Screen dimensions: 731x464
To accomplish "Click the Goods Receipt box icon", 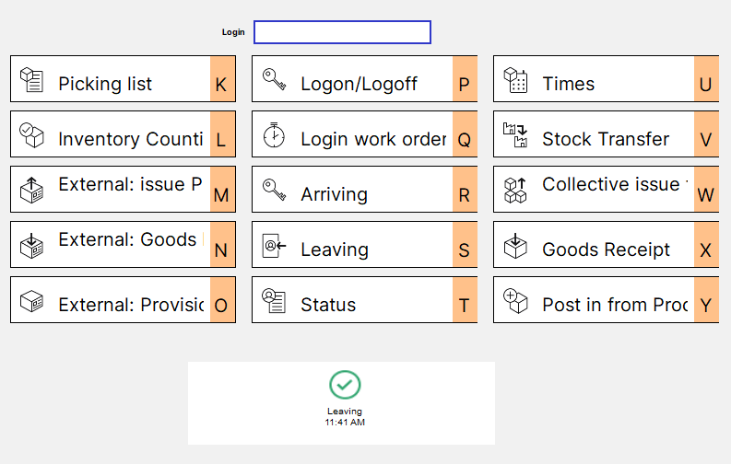I will coord(516,246).
